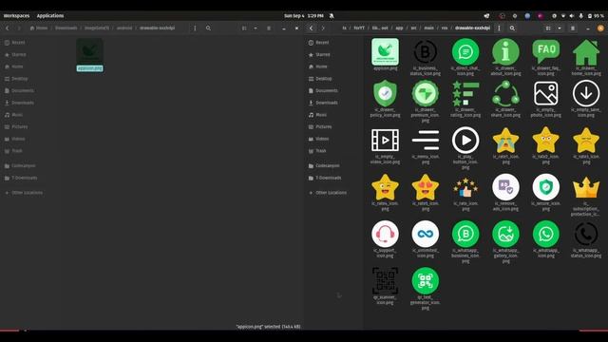Click the main breadcrumb in right window path

point(428,28)
